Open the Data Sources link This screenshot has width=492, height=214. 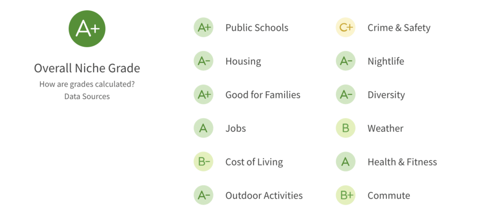[x=87, y=96]
